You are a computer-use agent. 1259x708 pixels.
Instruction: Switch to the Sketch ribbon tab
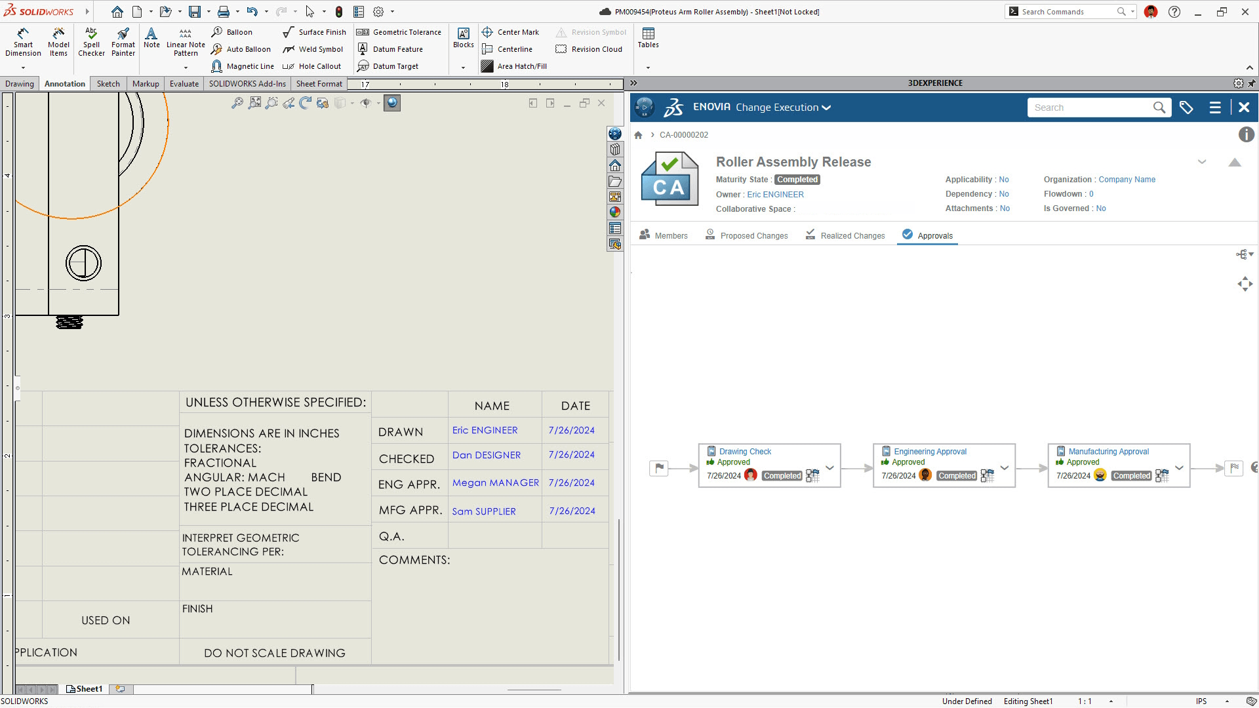pyautogui.click(x=108, y=84)
